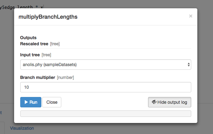This screenshot has width=213, height=134.
Task: Close the multiplyBranchLengths dialog with the X
Action: tap(191, 16)
